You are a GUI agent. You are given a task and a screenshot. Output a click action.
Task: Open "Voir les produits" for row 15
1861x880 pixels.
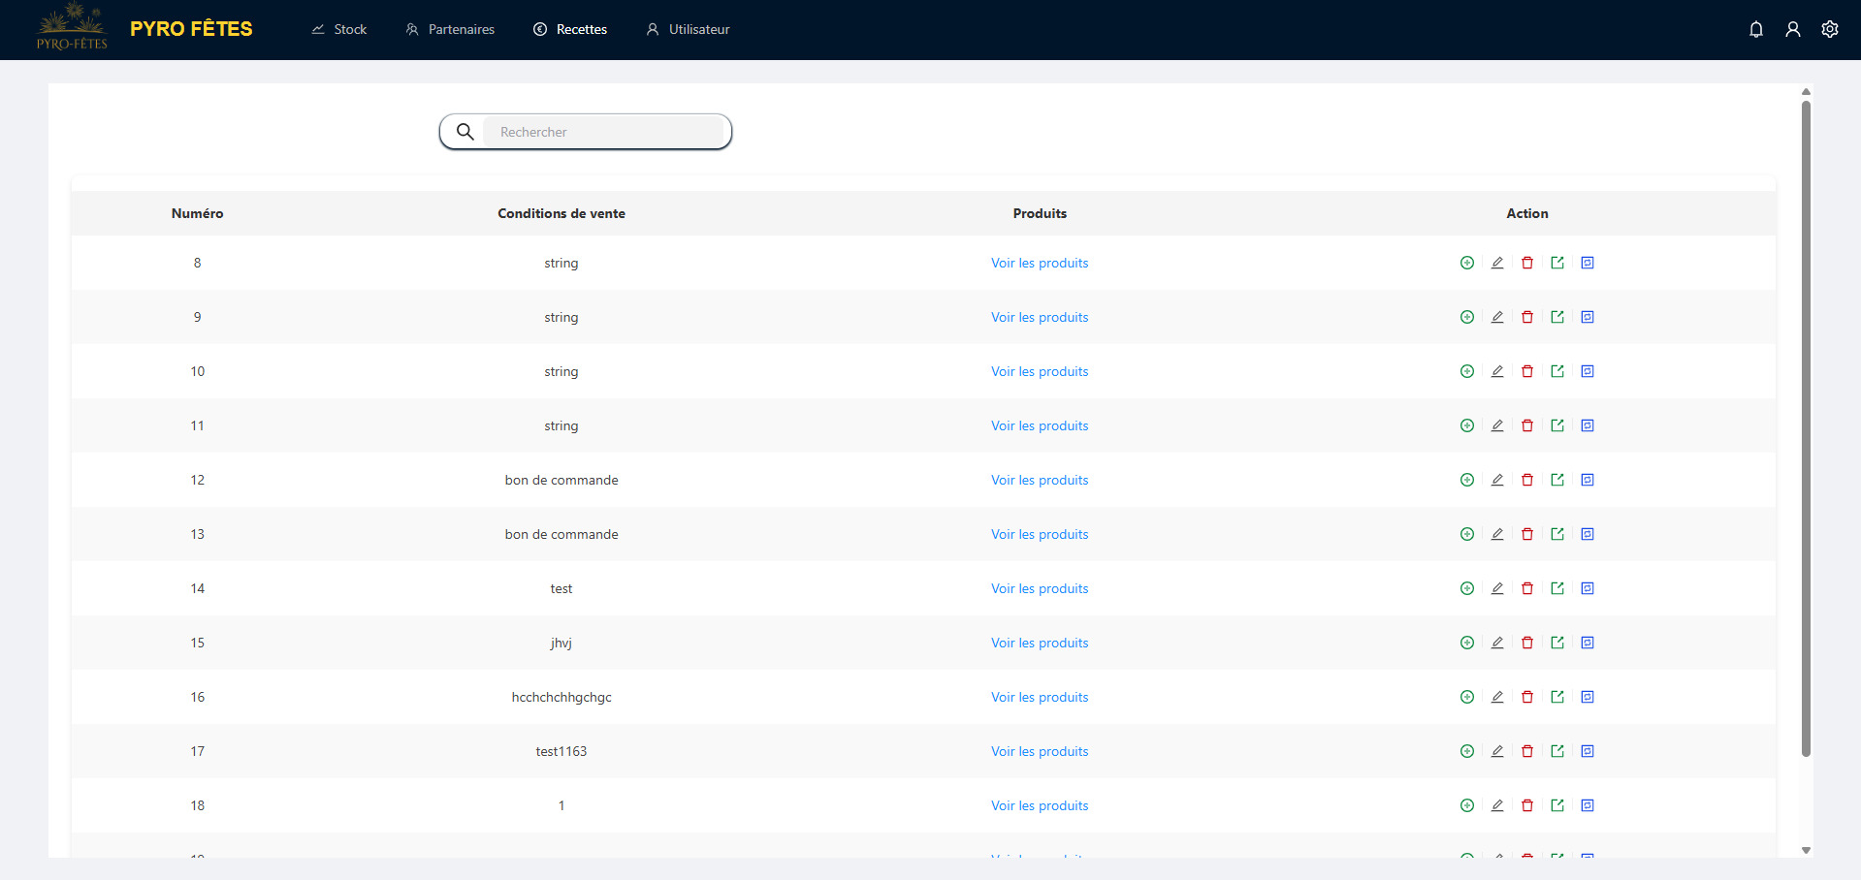[x=1040, y=643]
